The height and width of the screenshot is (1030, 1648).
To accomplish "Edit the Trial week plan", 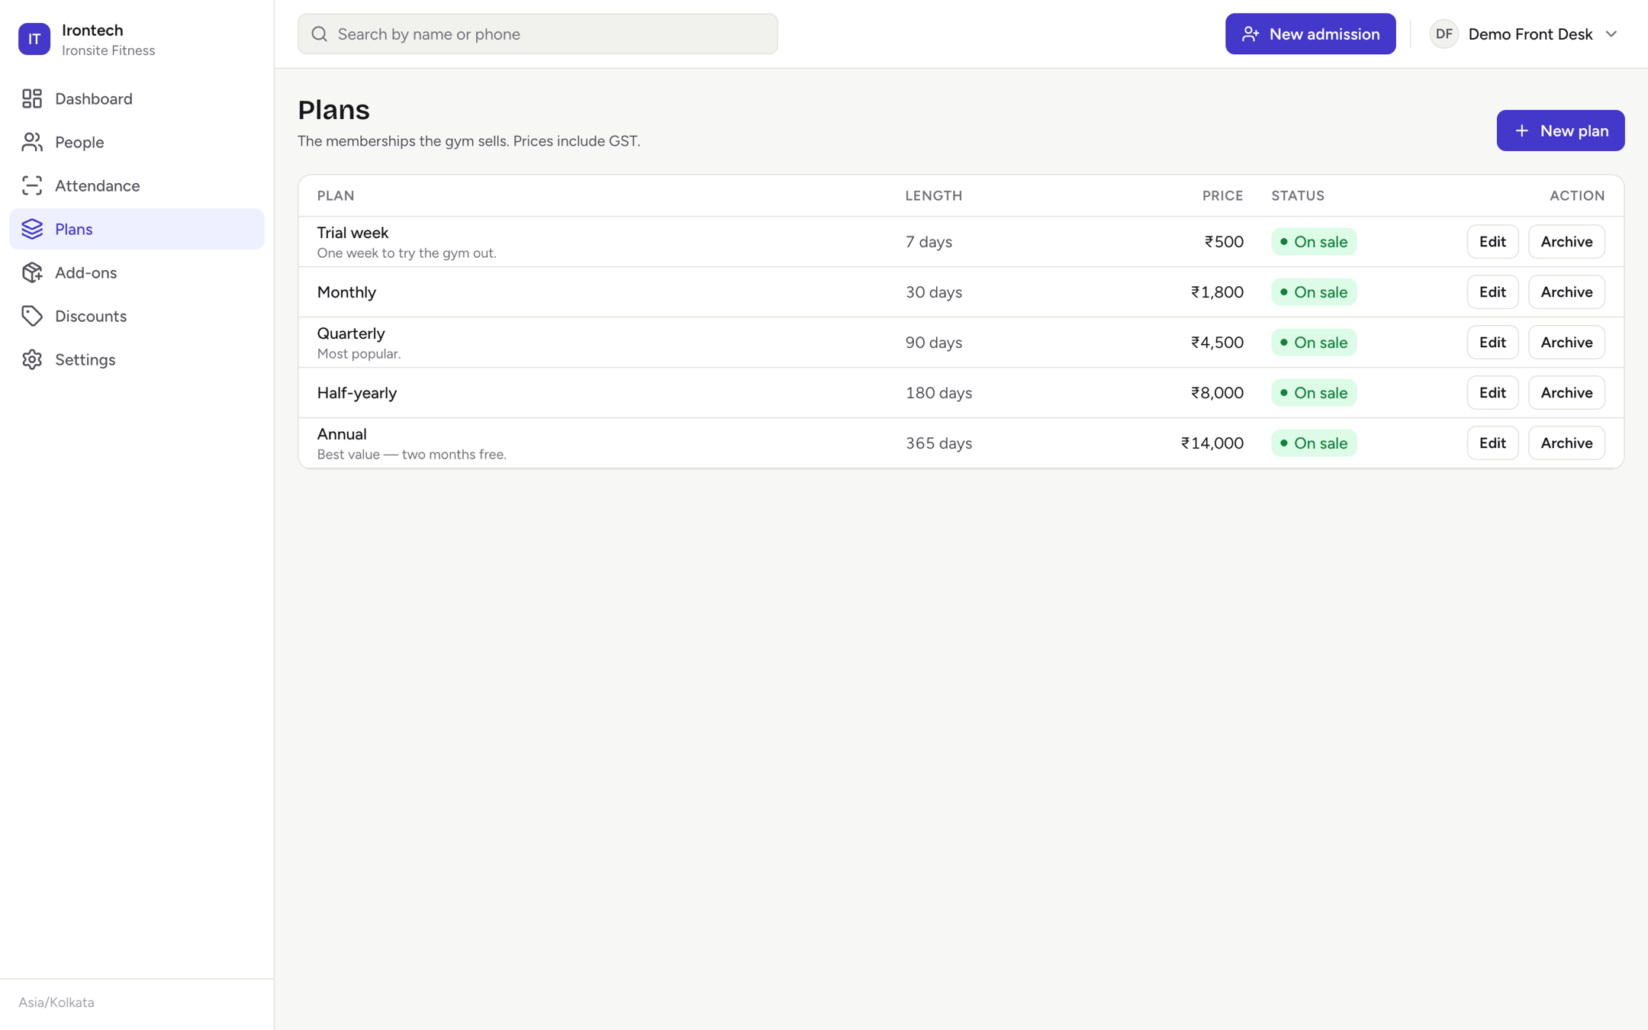I will [1492, 242].
